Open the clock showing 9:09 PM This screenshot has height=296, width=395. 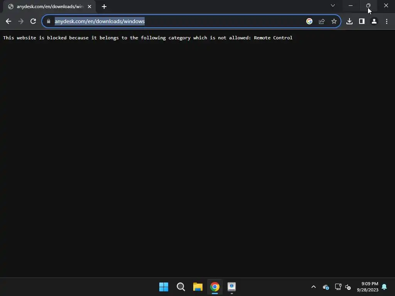[368, 287]
